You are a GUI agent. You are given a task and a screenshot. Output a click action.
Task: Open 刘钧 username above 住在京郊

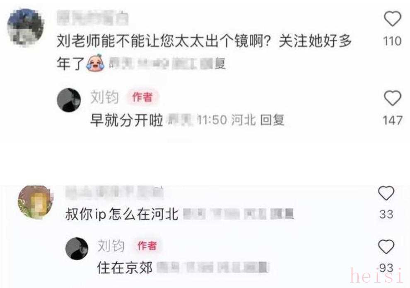111,246
